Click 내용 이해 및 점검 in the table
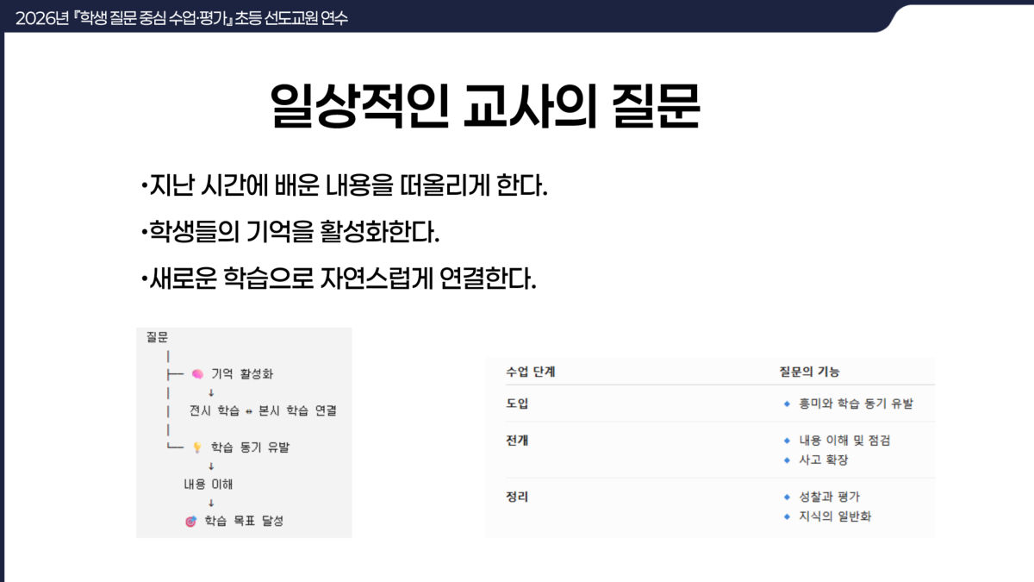This screenshot has width=1034, height=582. coord(844,440)
